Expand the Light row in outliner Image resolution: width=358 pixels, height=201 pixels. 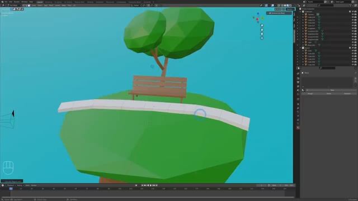pos(303,42)
